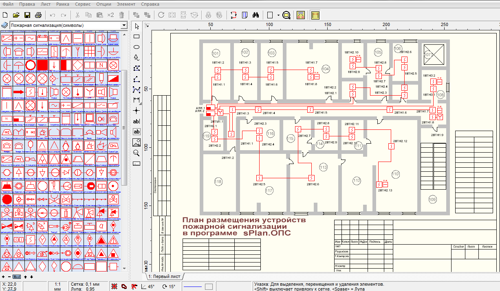Switch to the 'Первый лист' sheet tab
Viewport: 500px width, 291px height.
pyautogui.click(x=164, y=276)
